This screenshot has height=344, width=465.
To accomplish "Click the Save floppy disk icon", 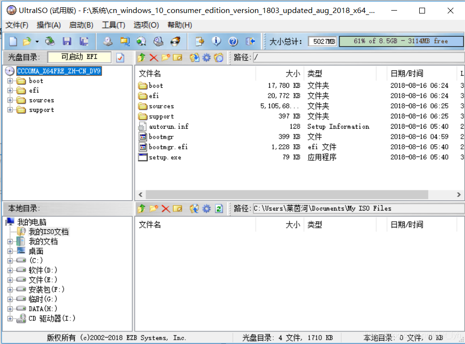I will coord(67,41).
